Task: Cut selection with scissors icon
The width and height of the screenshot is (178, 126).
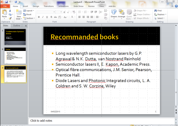Action: 10,11
